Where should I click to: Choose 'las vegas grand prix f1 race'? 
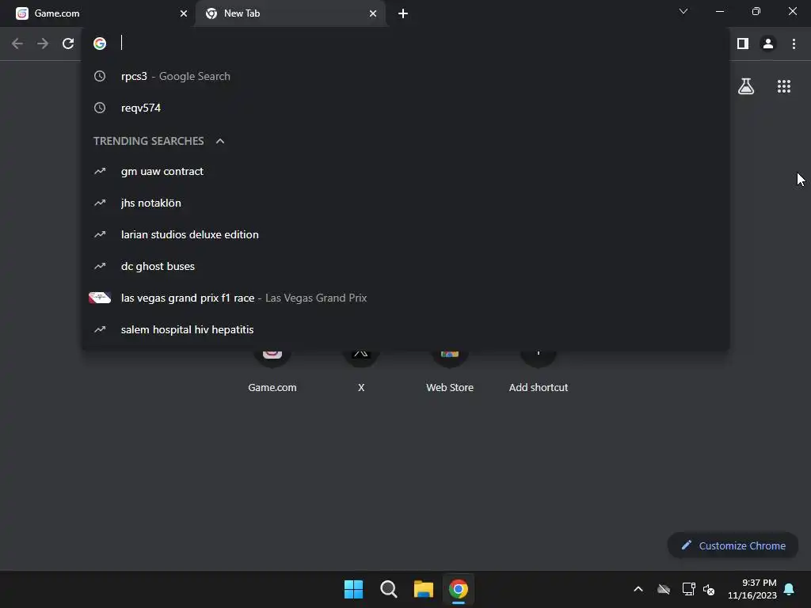(405, 298)
